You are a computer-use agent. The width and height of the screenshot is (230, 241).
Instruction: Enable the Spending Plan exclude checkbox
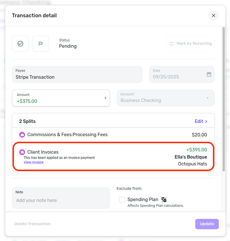click(x=122, y=200)
